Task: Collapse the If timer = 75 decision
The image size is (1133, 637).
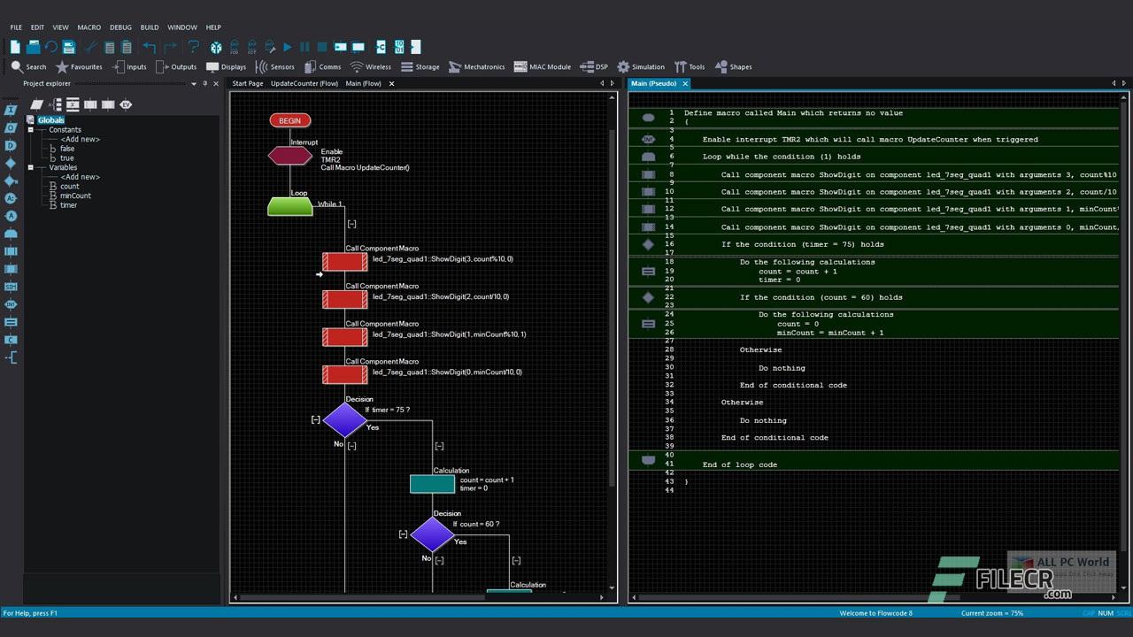Action: pos(316,419)
